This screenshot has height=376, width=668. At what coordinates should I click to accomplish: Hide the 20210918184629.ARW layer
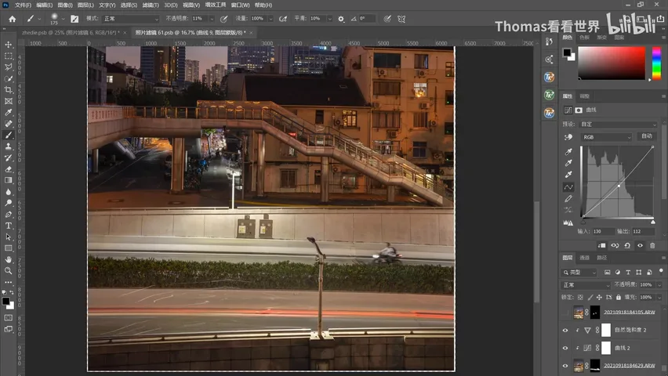pyautogui.click(x=565, y=366)
